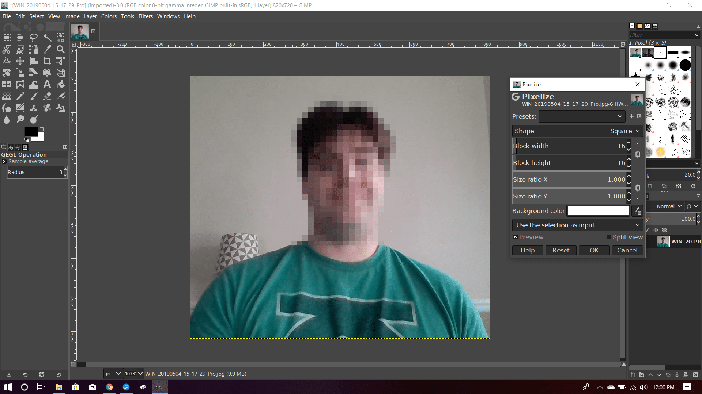
Task: Click the Reset button in Pixelize
Action: click(x=561, y=250)
